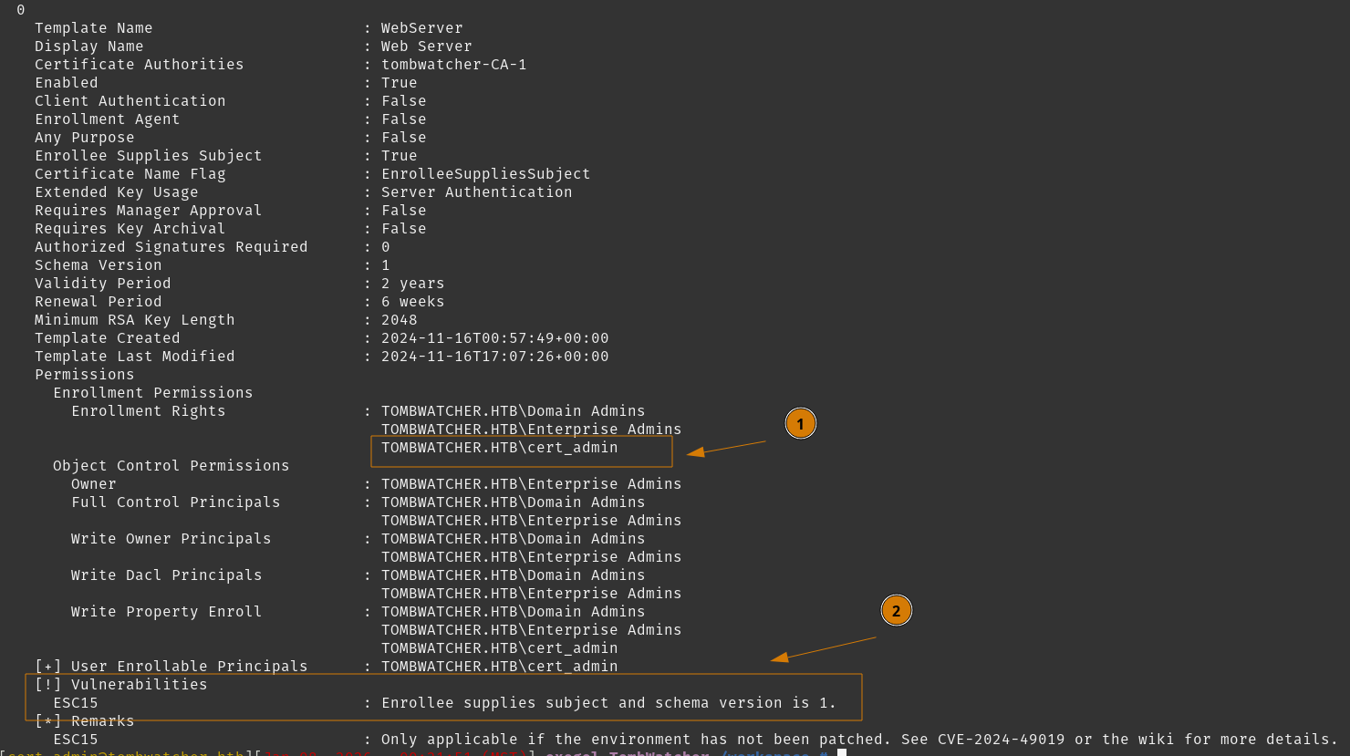Screen dimensions: 1350x756
Task: Select the boxed cert_admin entry under Enrollment Rights
Action: pyautogui.click(x=499, y=448)
